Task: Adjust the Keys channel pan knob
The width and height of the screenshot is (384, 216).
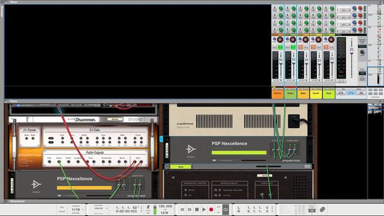Action: [331, 40]
